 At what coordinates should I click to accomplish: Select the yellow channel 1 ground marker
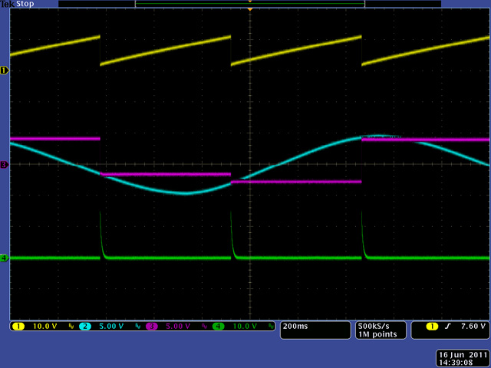tap(4, 70)
